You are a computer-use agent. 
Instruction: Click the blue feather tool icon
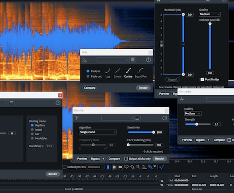(x=150, y=167)
